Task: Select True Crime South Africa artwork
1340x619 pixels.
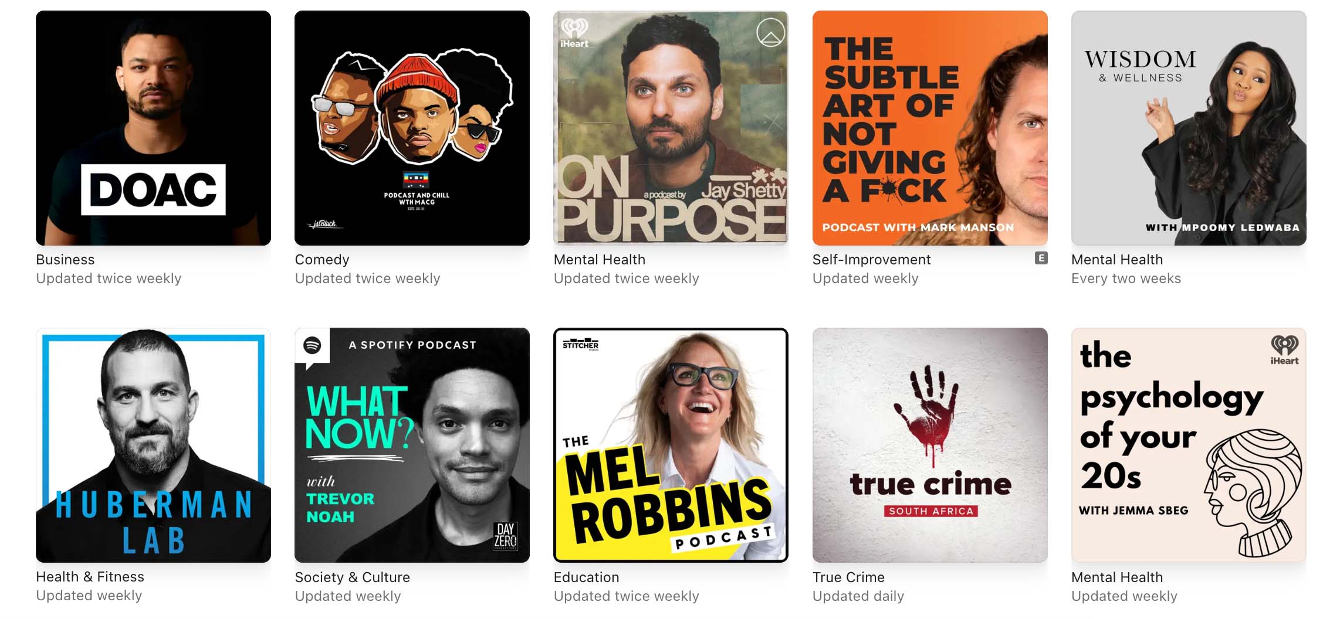Action: click(930, 445)
